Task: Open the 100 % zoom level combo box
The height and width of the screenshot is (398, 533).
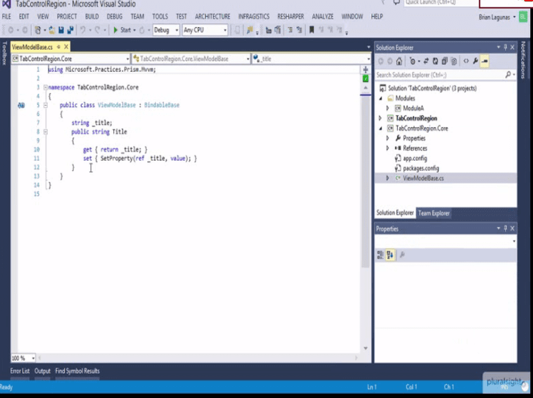Action: pos(23,358)
